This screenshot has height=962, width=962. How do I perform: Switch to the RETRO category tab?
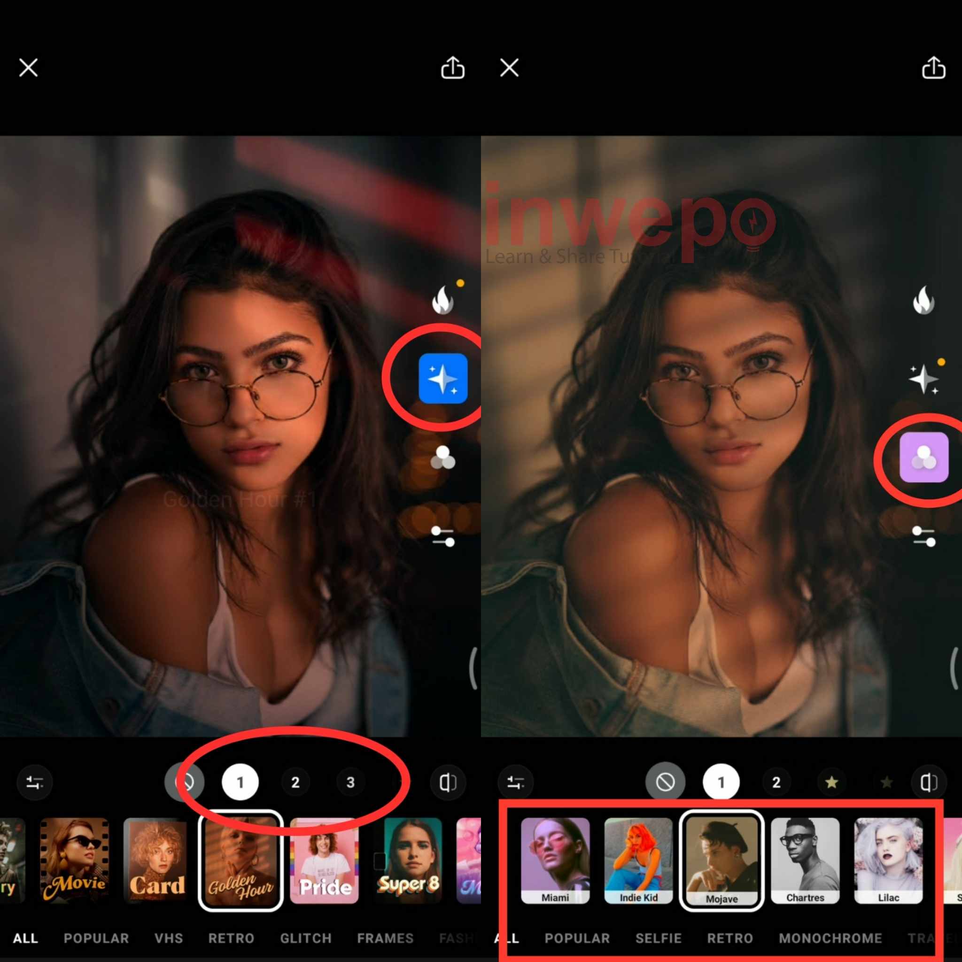pos(232,938)
